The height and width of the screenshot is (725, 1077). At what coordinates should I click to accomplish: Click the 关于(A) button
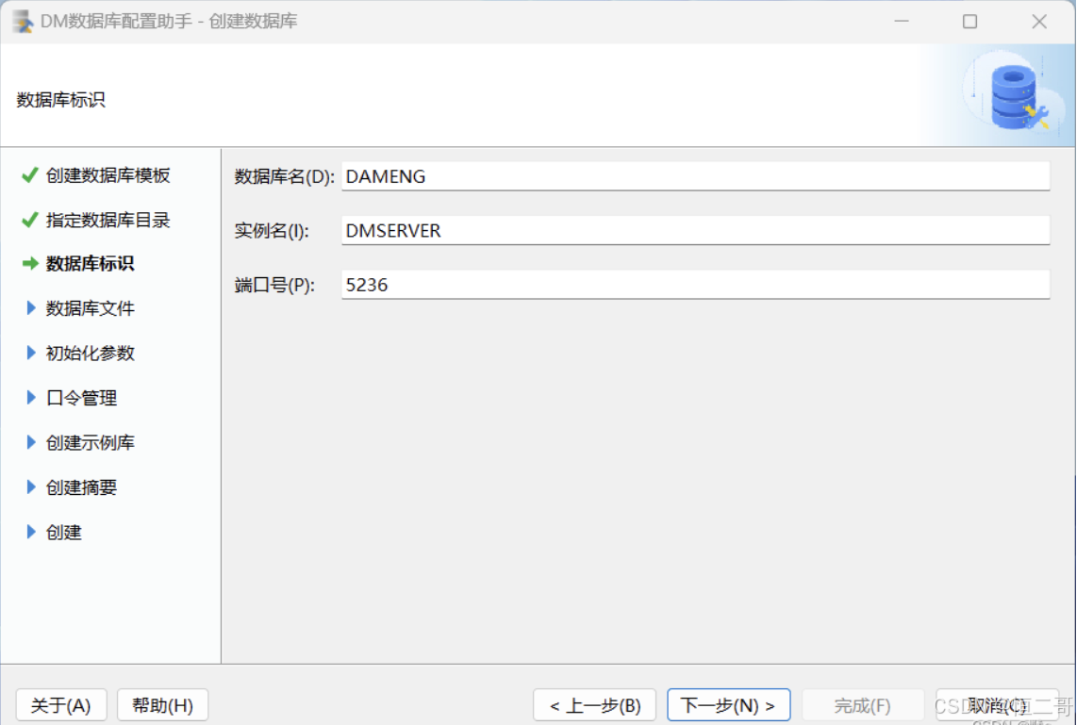[61, 705]
